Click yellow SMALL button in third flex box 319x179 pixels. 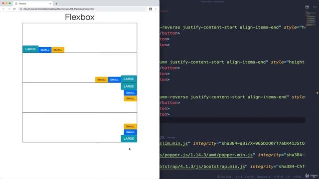click(131, 98)
